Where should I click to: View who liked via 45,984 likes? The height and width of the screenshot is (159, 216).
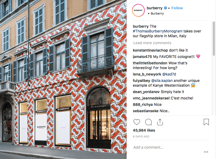(x=144, y=130)
